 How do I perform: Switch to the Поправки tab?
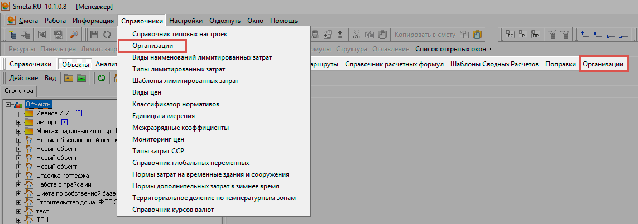click(x=560, y=64)
